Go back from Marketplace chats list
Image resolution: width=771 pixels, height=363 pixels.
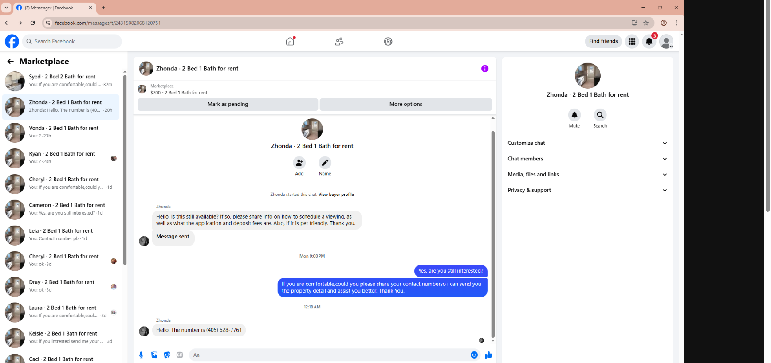pos(10,62)
